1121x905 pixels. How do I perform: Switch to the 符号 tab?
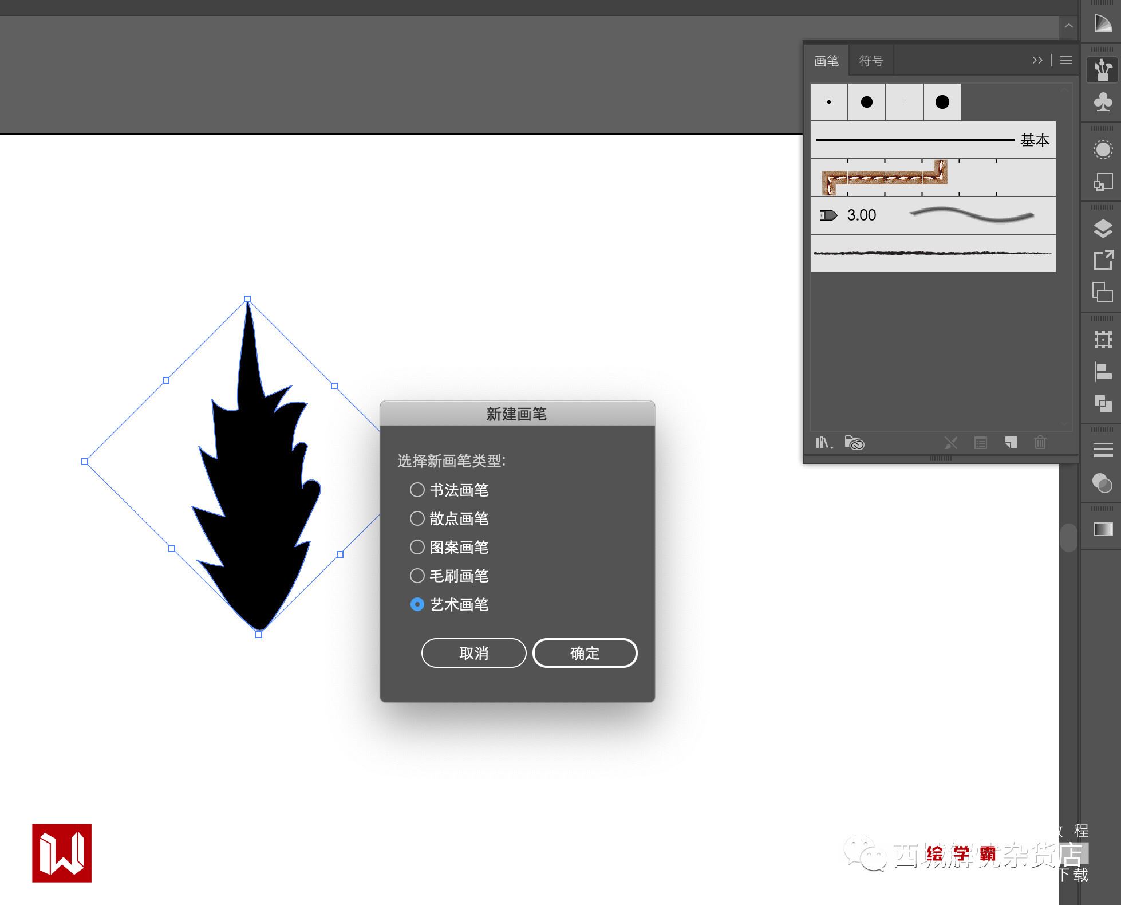tap(871, 61)
